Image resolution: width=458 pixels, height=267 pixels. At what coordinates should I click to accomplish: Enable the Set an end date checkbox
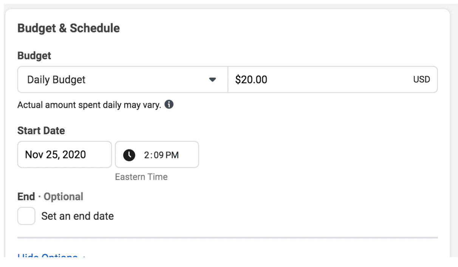26,216
